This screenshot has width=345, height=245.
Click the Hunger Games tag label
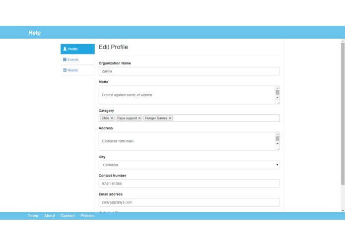156,118
